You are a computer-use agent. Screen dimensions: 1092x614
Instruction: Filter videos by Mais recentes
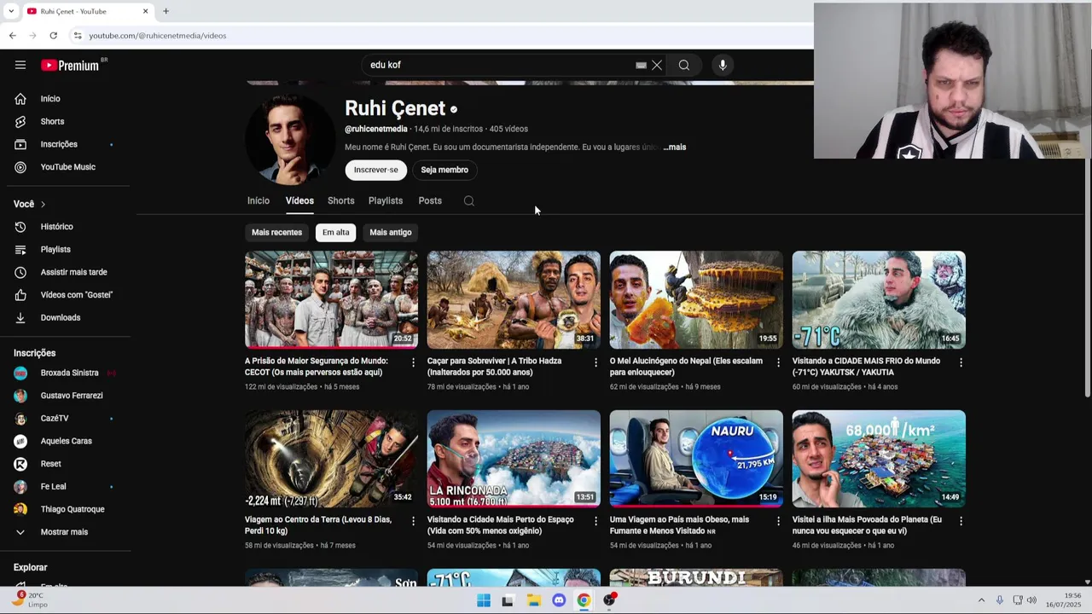point(276,233)
